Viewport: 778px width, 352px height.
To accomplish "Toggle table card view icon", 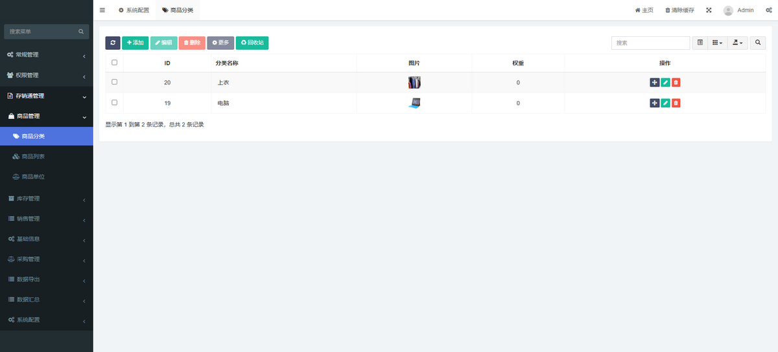I will [x=700, y=43].
